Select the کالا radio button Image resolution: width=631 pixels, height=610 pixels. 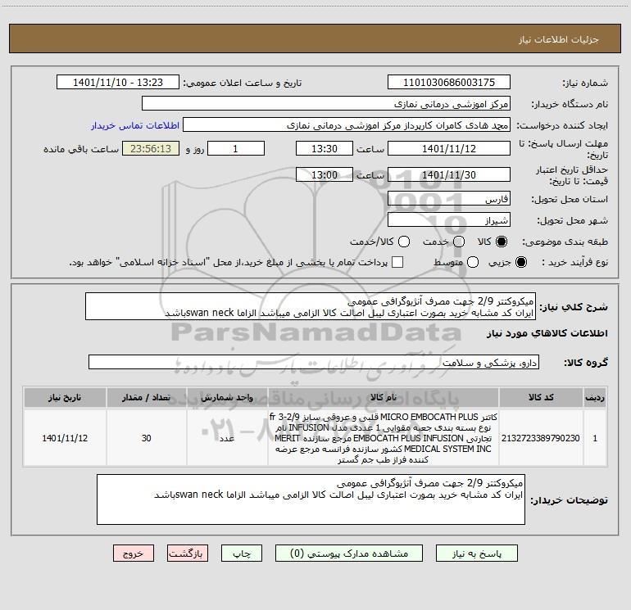(502, 242)
